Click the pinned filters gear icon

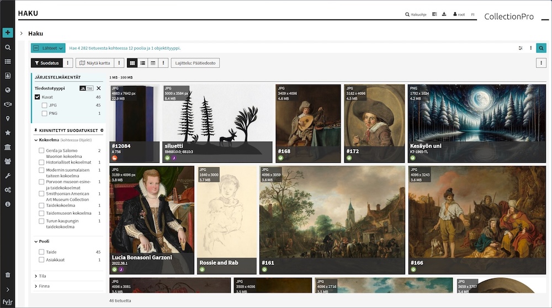click(102, 130)
